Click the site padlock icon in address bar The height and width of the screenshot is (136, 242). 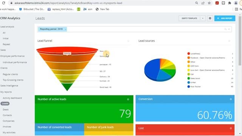pyautogui.click(x=11, y=3)
